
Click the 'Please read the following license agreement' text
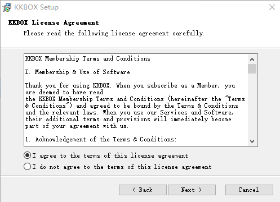(x=114, y=33)
